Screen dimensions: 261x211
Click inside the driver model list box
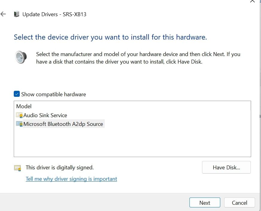(132, 141)
